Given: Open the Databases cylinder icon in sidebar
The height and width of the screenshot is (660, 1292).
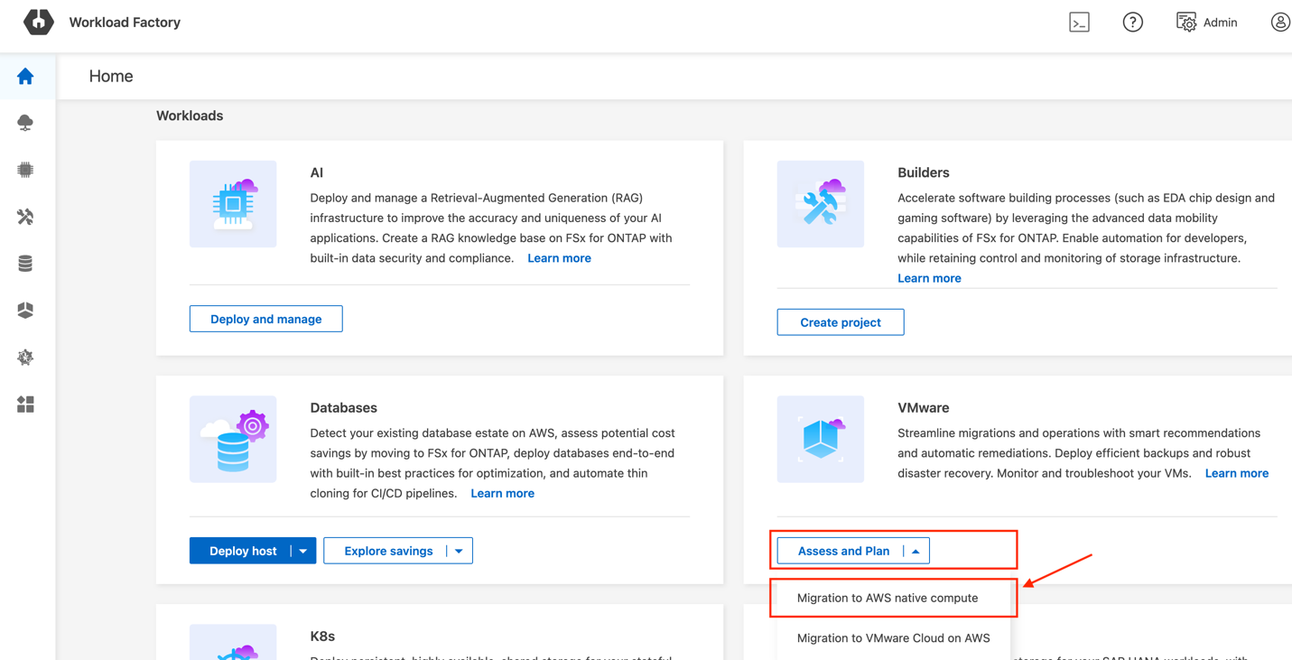Looking at the screenshot, I should [x=25, y=264].
